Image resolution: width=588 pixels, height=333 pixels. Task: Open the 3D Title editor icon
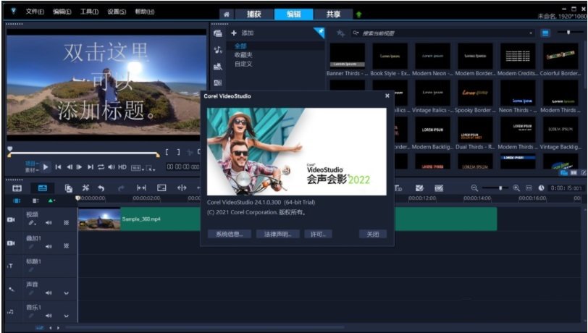(x=398, y=188)
